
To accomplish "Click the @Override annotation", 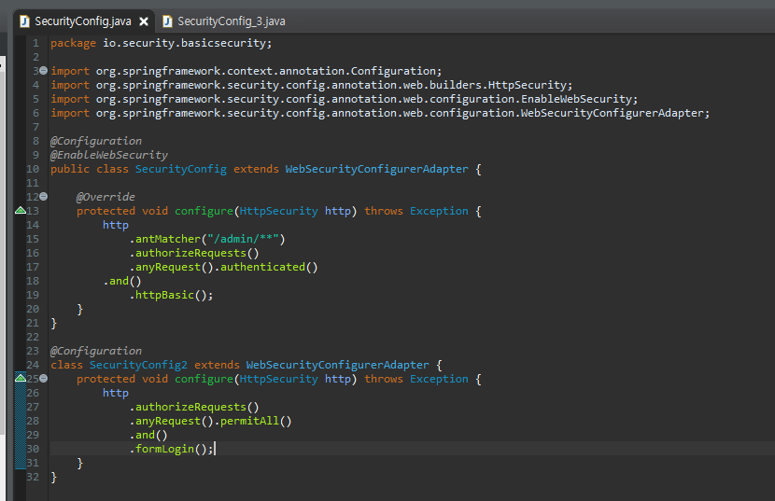I will [x=106, y=197].
